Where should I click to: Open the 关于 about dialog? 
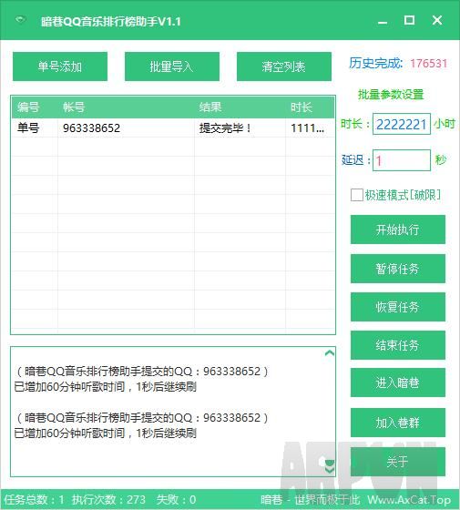(397, 462)
